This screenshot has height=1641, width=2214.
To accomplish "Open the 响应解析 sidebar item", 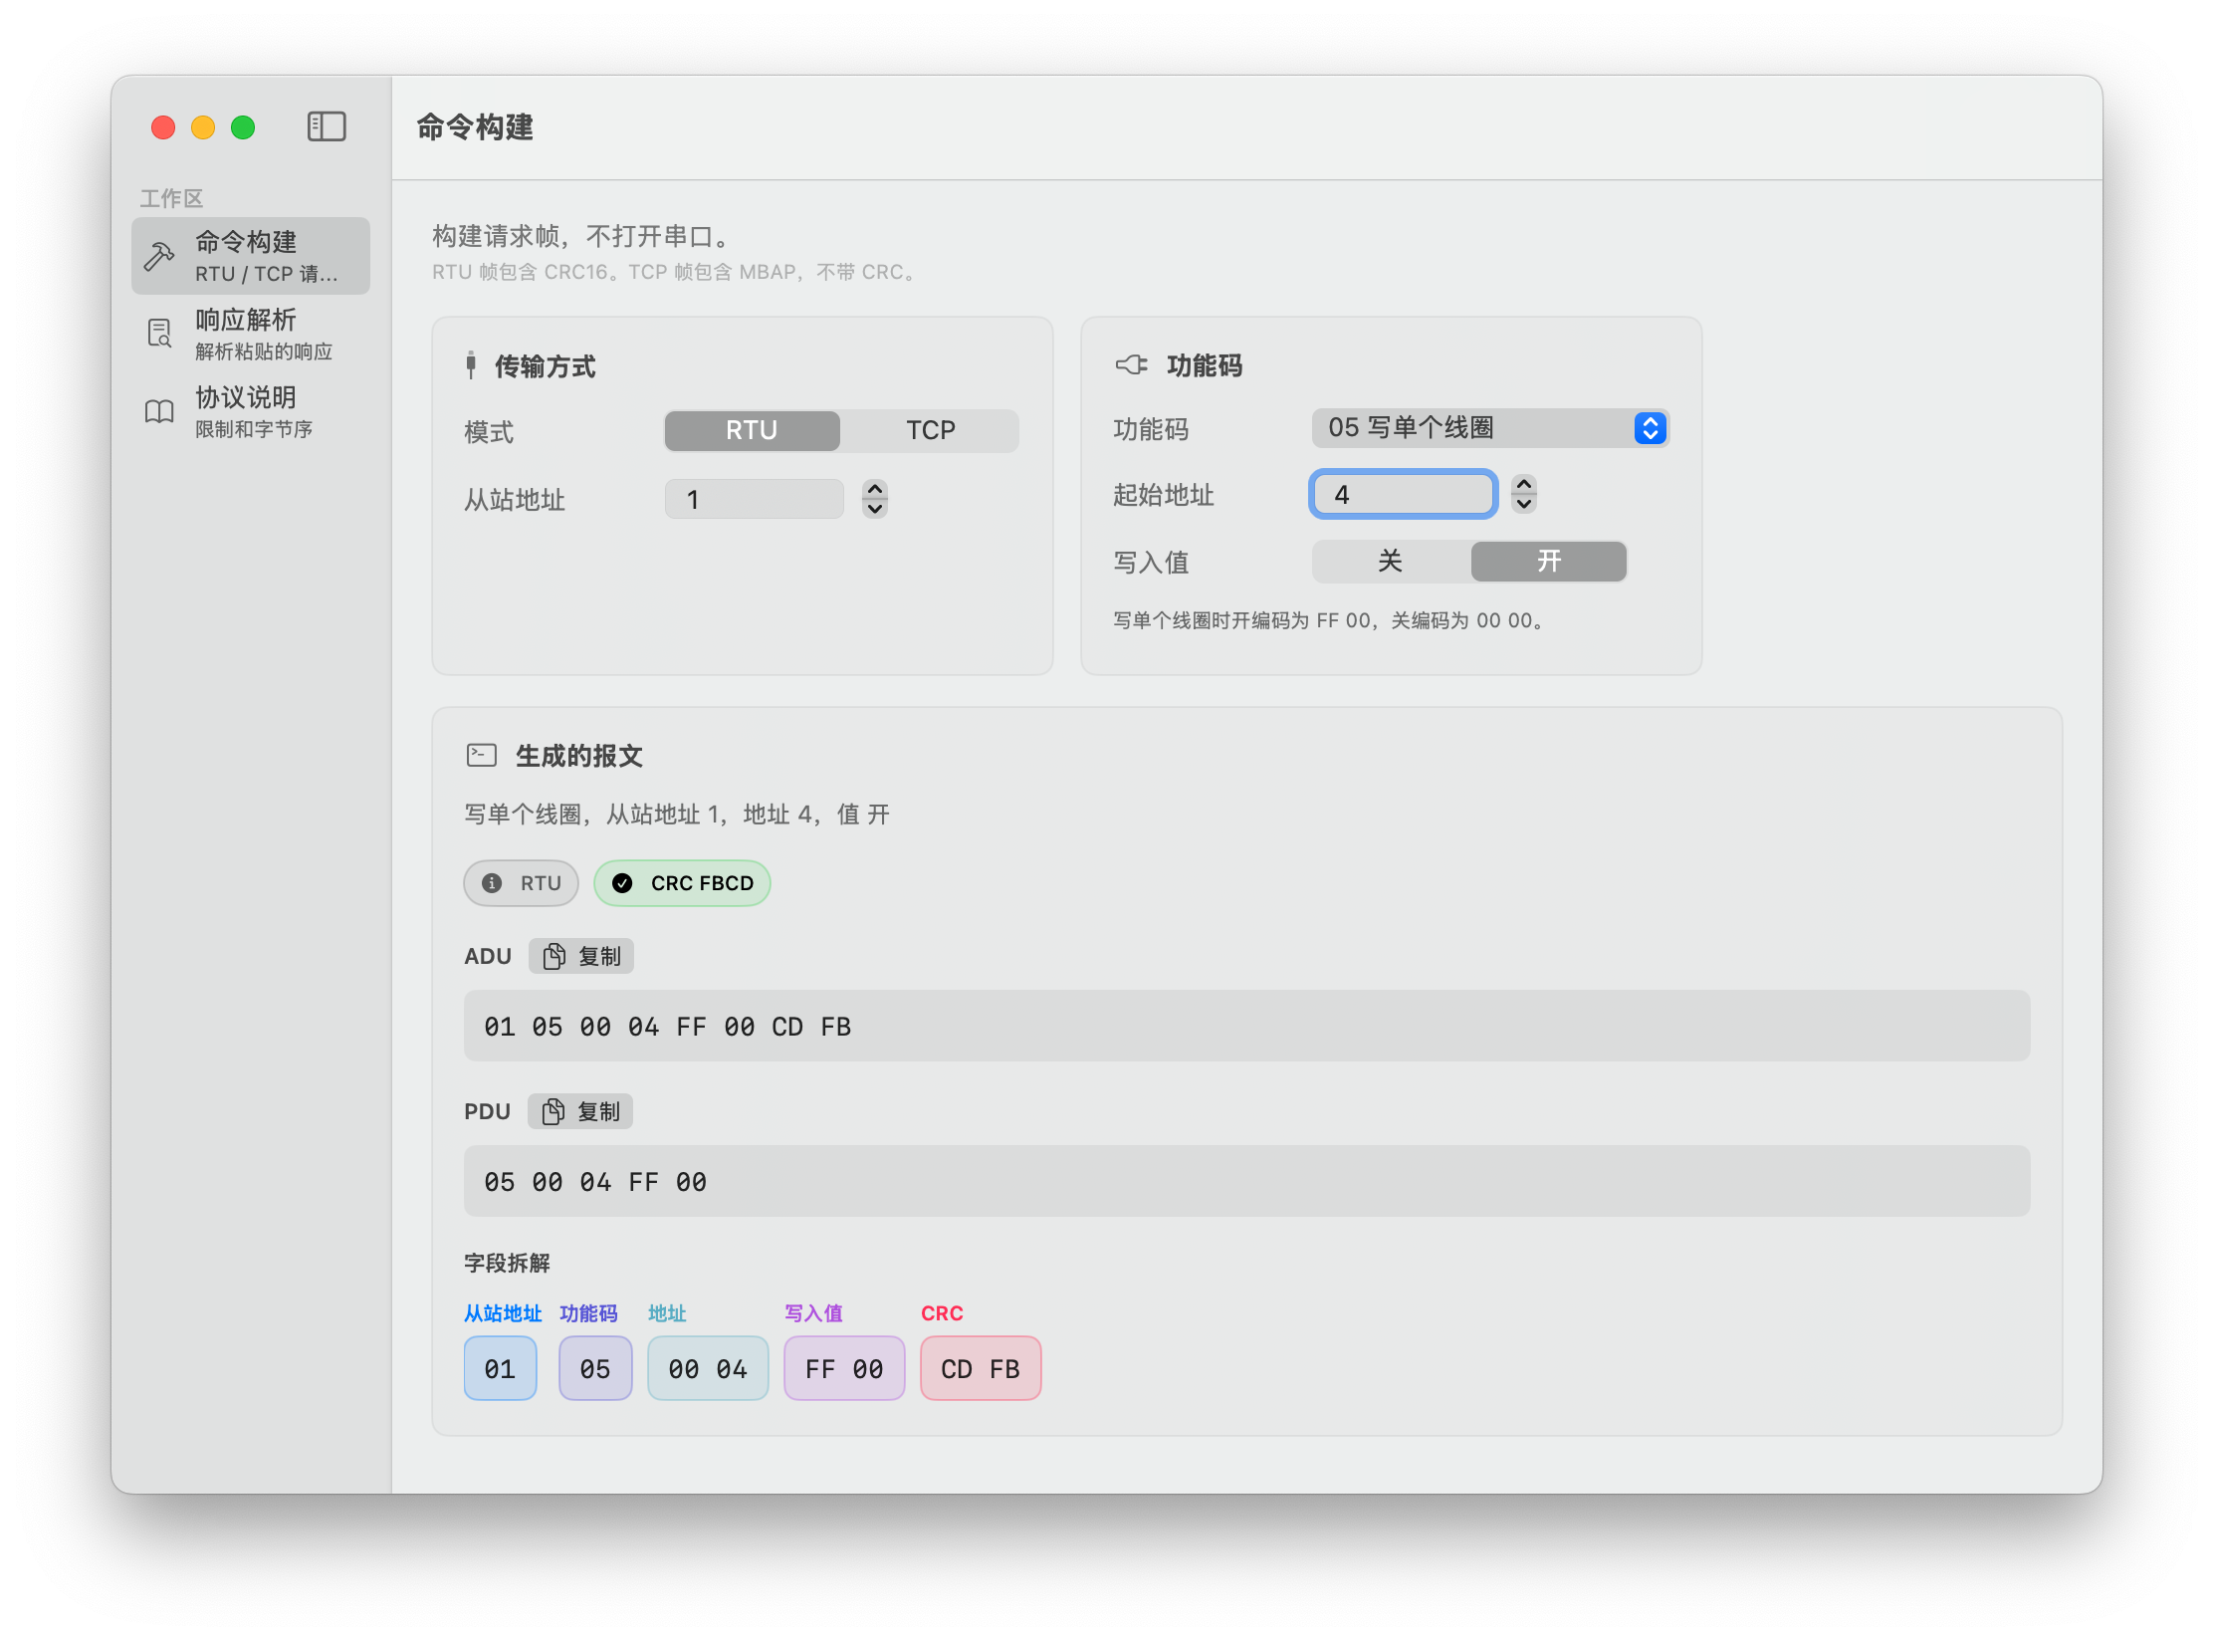I will (x=251, y=334).
